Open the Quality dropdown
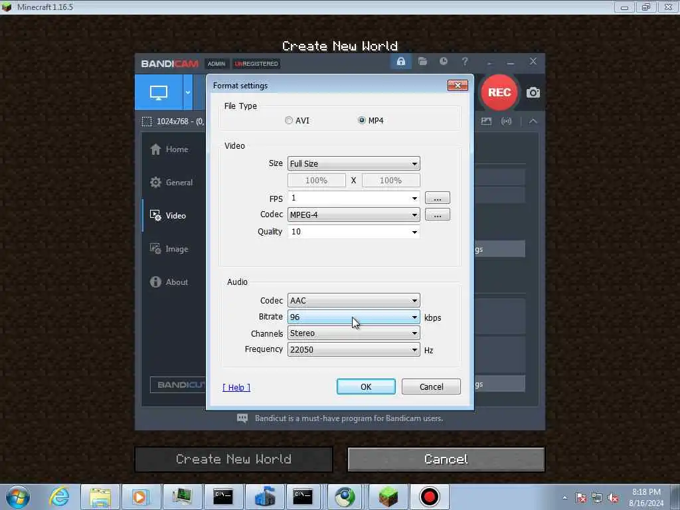The image size is (680, 510). (x=353, y=232)
